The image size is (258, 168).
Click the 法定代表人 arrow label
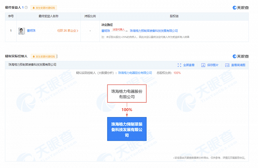(x=119, y=29)
